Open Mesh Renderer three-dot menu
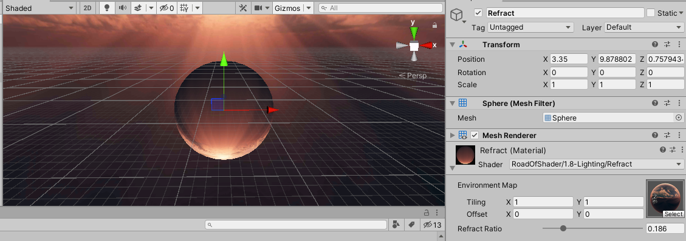This screenshot has width=686, height=241. tap(679, 135)
